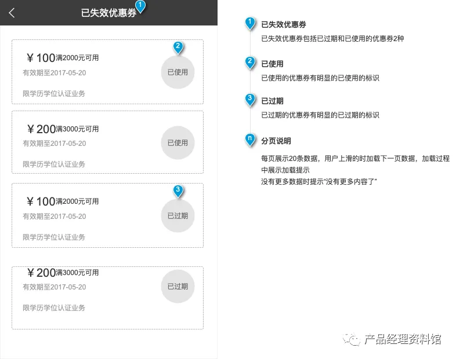Click the 已失效优惠券 heading in the notes list
The image size is (456, 359).
pos(284,25)
